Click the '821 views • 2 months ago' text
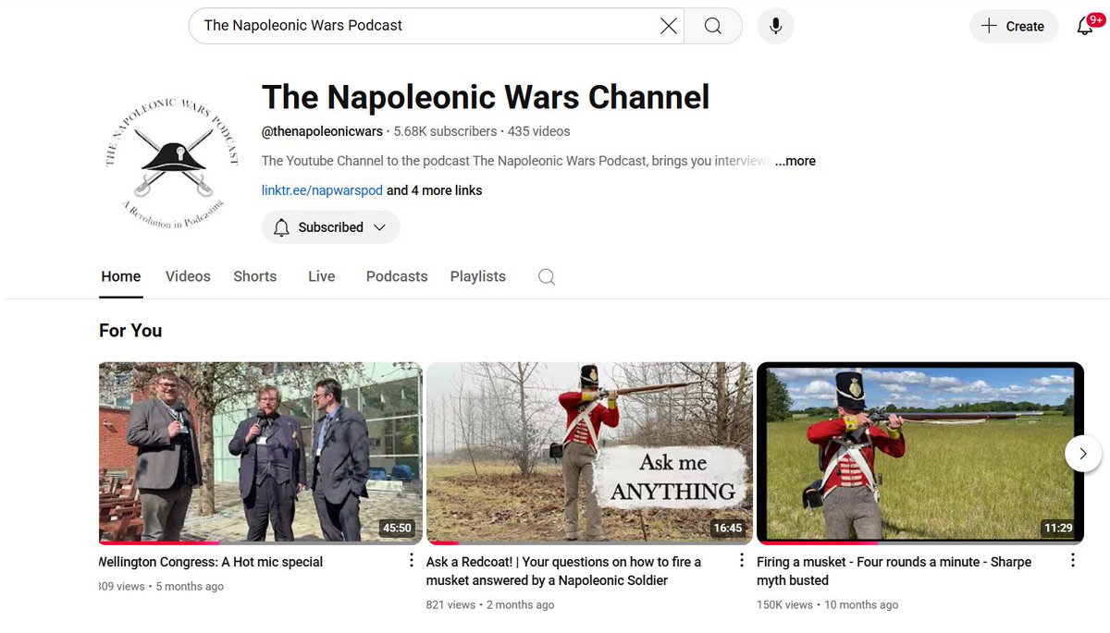Image resolution: width=1110 pixels, height=633 pixels. click(x=490, y=605)
